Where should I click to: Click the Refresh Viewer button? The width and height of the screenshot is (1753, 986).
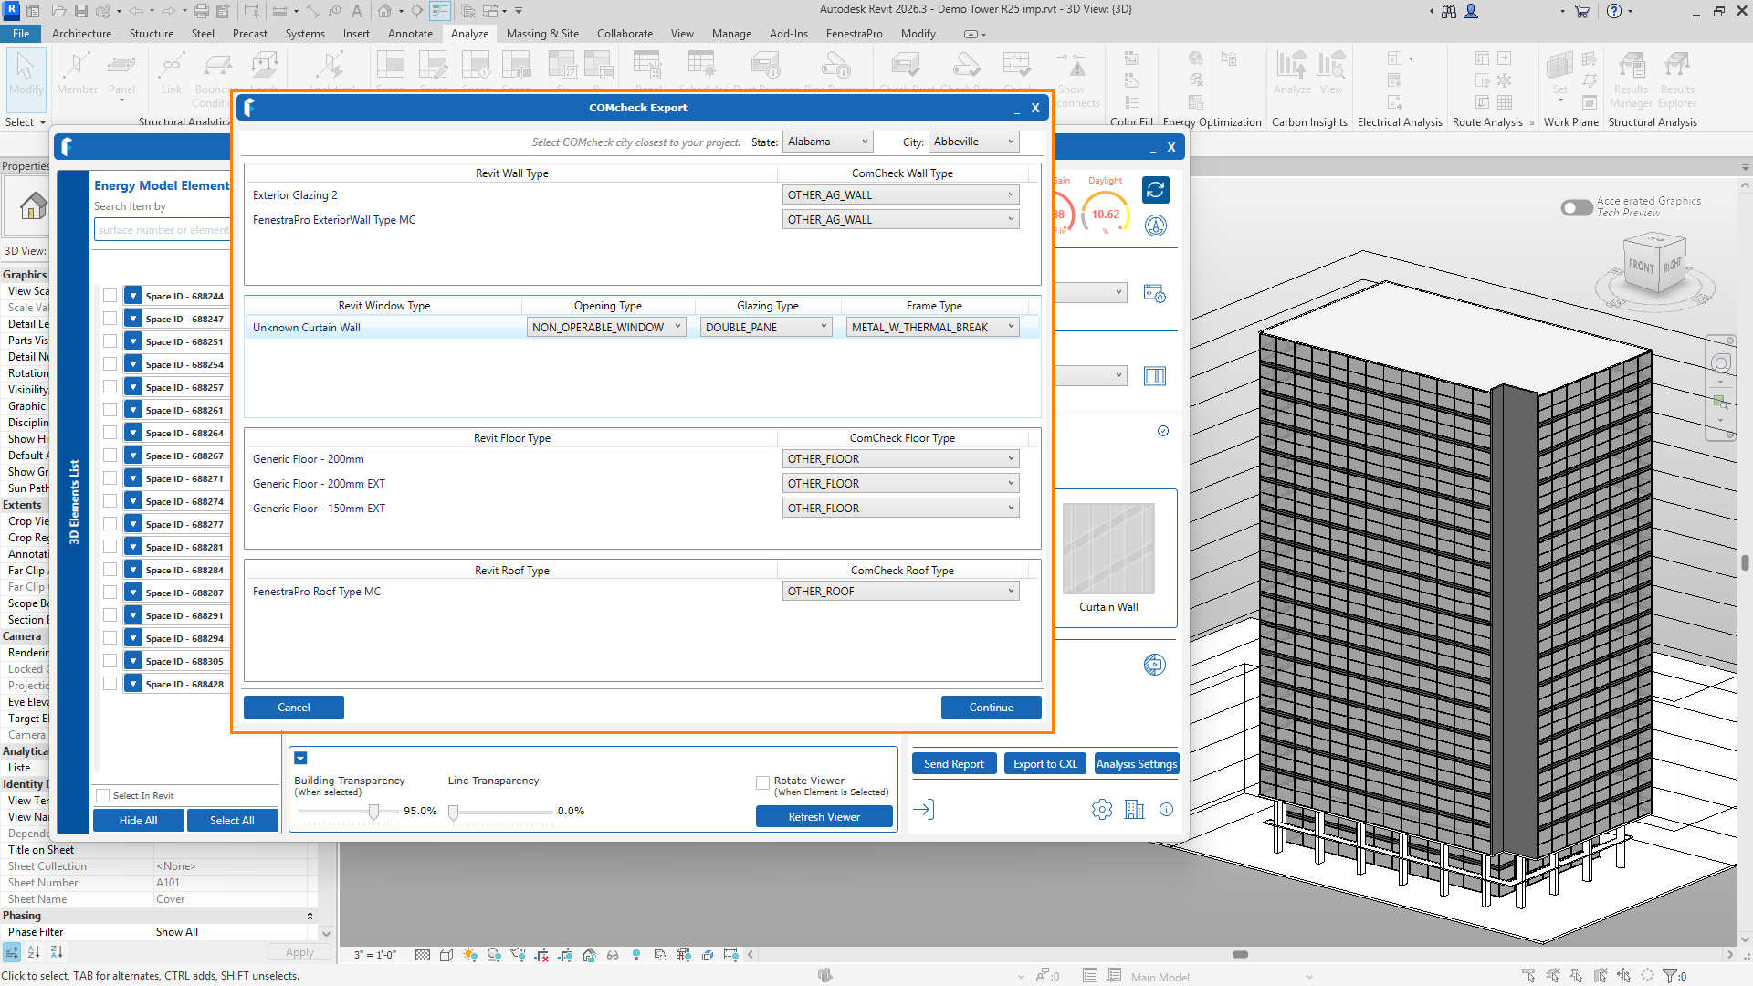[824, 817]
